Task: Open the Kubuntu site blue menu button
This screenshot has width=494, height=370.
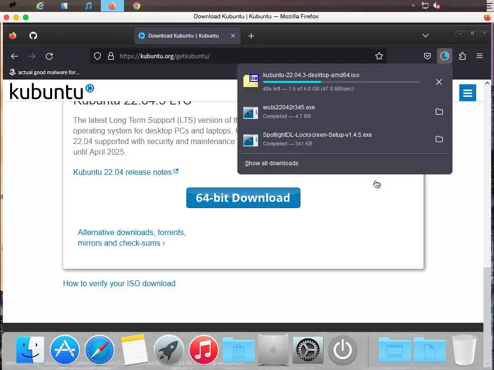Action: coord(467,93)
